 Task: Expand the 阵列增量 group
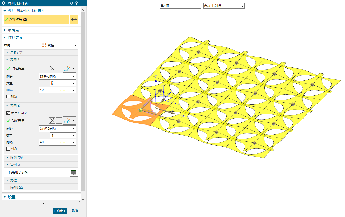(7, 158)
